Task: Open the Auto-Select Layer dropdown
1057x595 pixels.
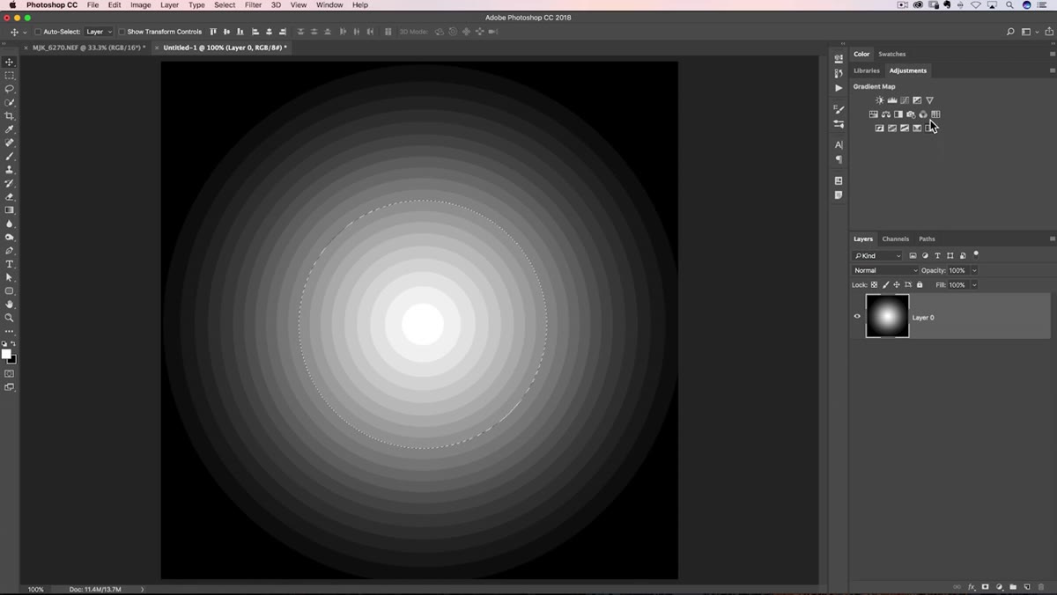Action: tap(98, 32)
